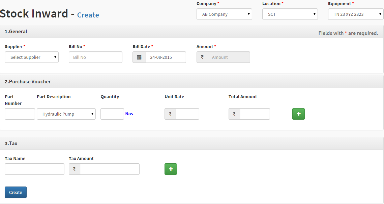The image size is (384, 204).
Task: Open the Equipment dropdown
Action: 356,14
